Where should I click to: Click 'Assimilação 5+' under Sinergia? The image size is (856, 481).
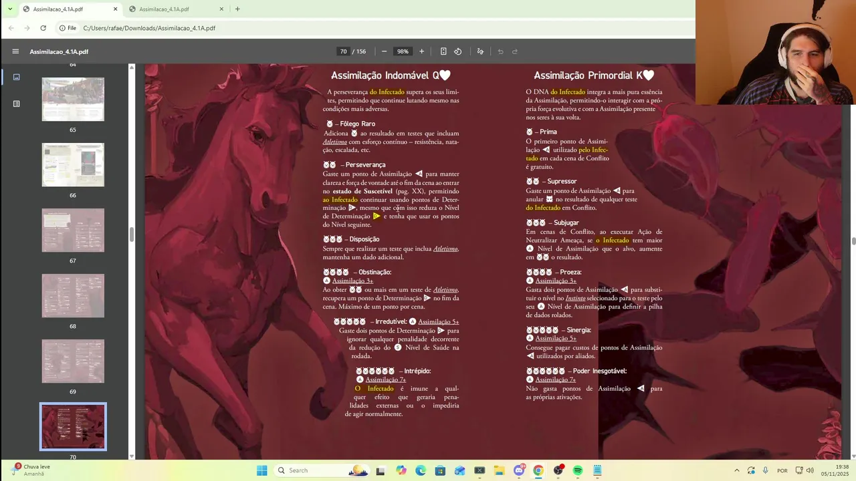556,338
